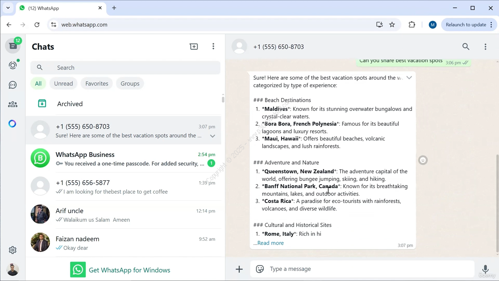The image size is (499, 281).
Task: Open conversation three-dot menu
Action: pos(485,47)
